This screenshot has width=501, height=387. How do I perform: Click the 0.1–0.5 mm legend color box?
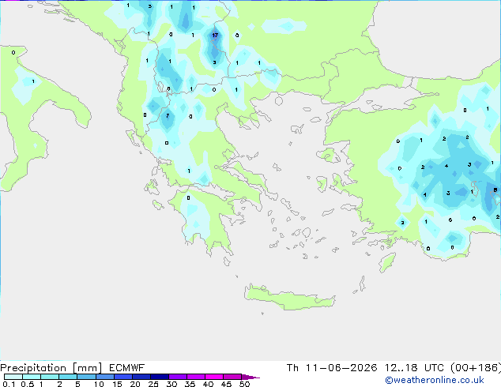pos(13,377)
